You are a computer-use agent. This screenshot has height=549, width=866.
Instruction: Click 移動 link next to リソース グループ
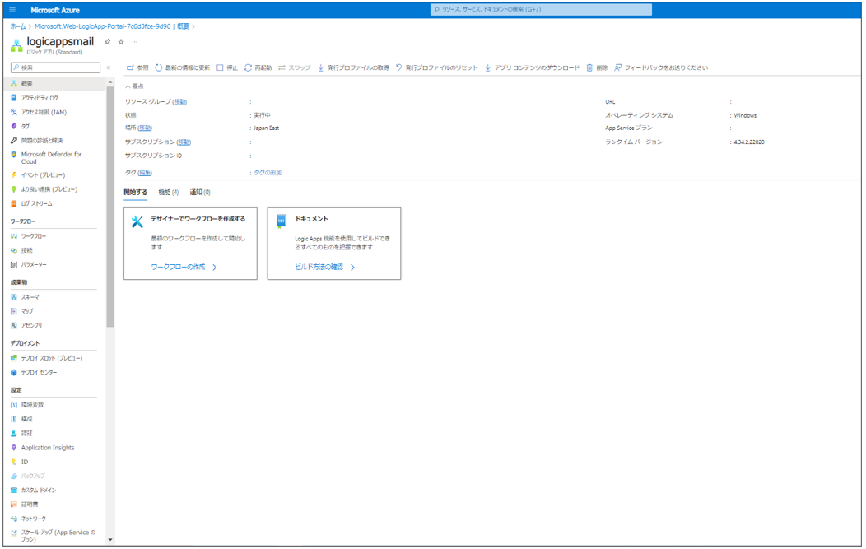pyautogui.click(x=179, y=102)
